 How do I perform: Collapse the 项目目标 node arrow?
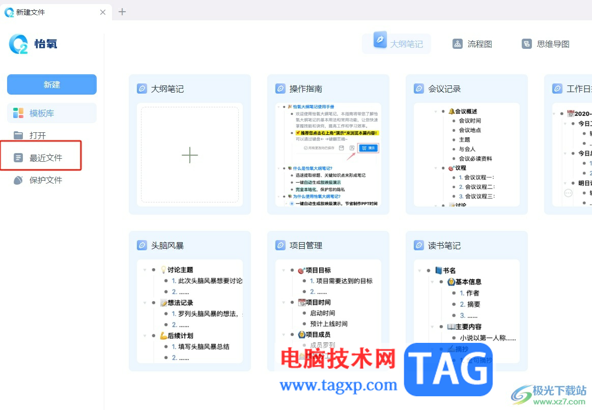point(284,270)
